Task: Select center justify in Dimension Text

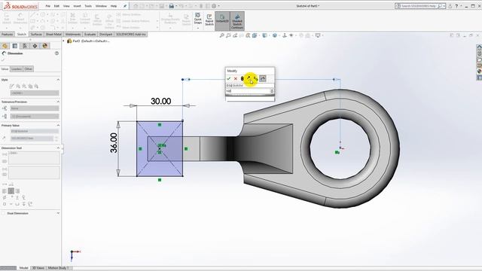Action: pyautogui.click(x=11, y=190)
